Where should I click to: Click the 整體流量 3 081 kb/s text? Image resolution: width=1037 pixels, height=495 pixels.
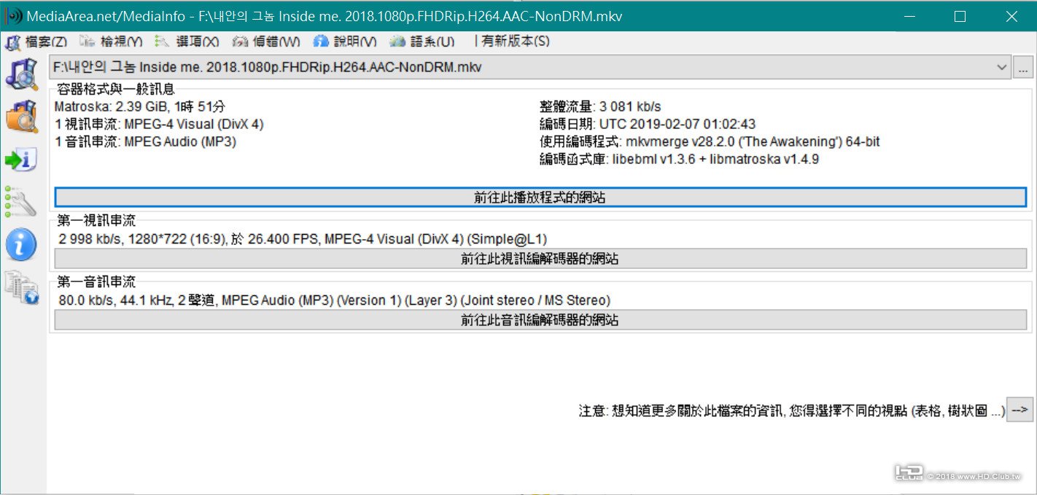coord(600,107)
